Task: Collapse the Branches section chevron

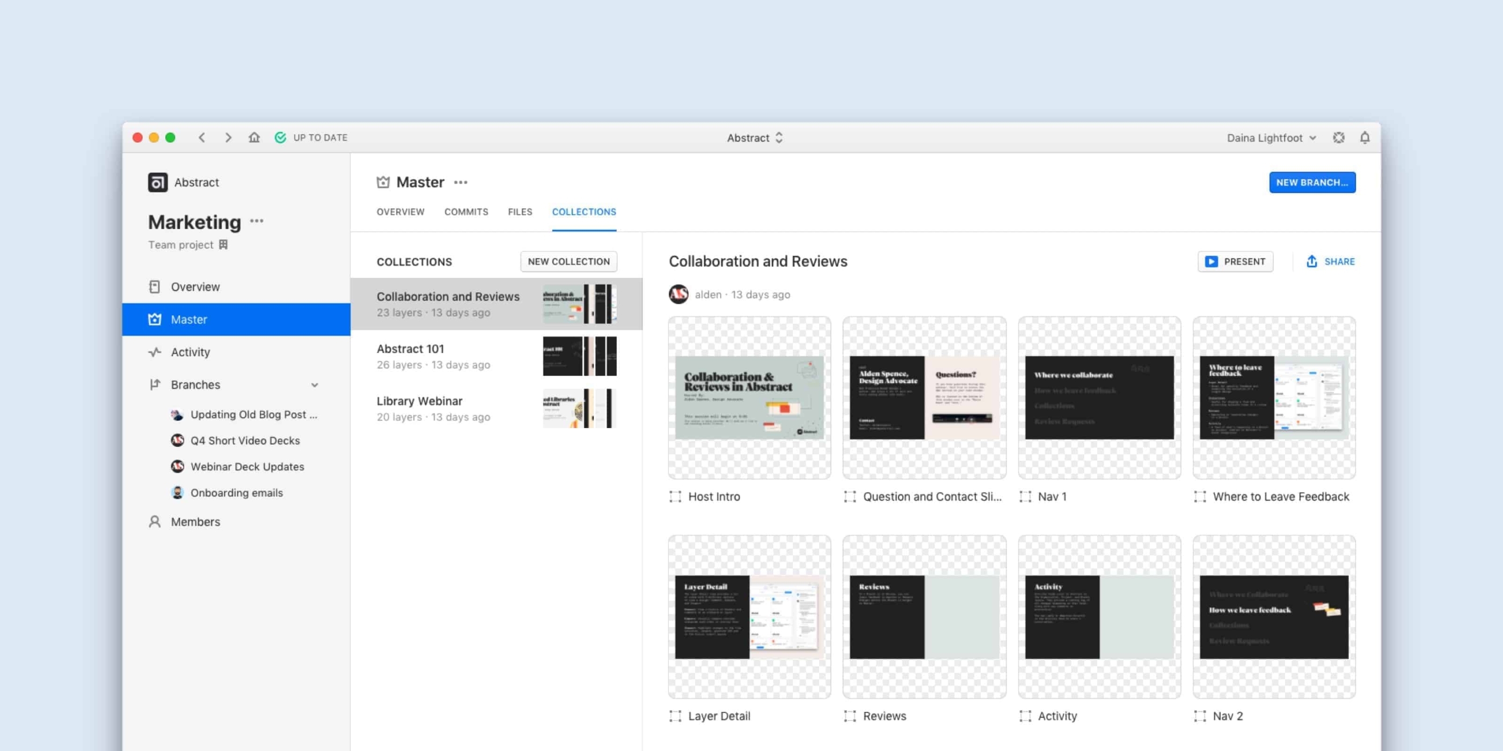Action: tap(315, 385)
